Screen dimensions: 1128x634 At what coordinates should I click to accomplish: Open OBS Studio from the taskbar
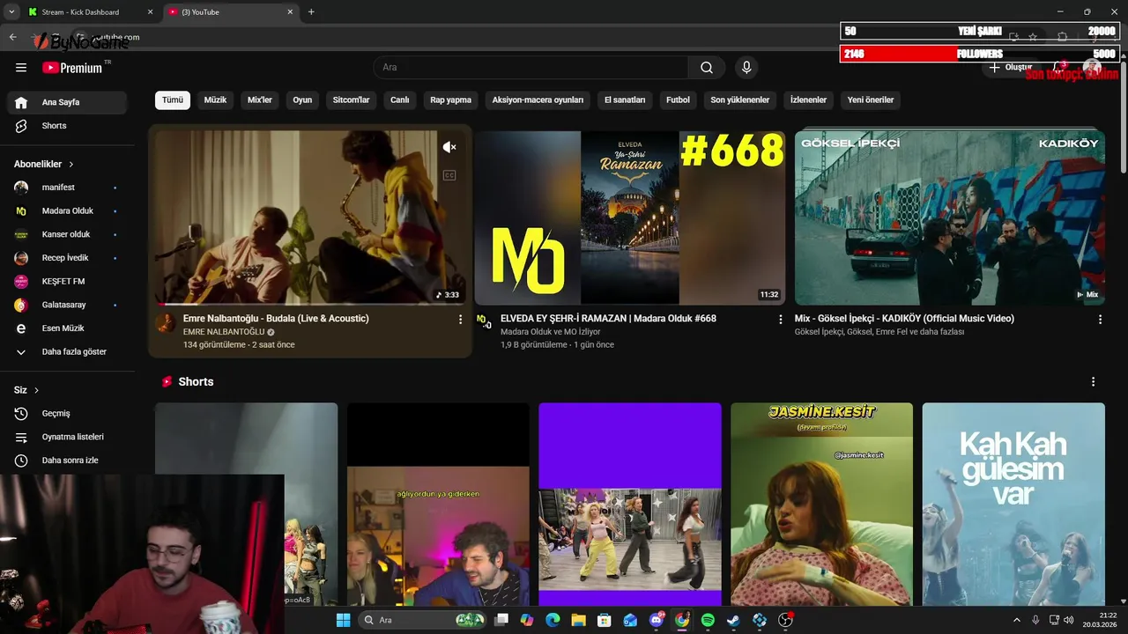785,620
